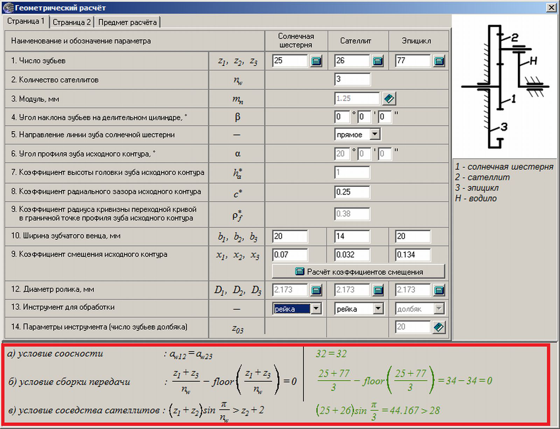This screenshot has height=429, width=560.
Task: Click the radial clearance coefficient field 0.25
Action: 352,192
